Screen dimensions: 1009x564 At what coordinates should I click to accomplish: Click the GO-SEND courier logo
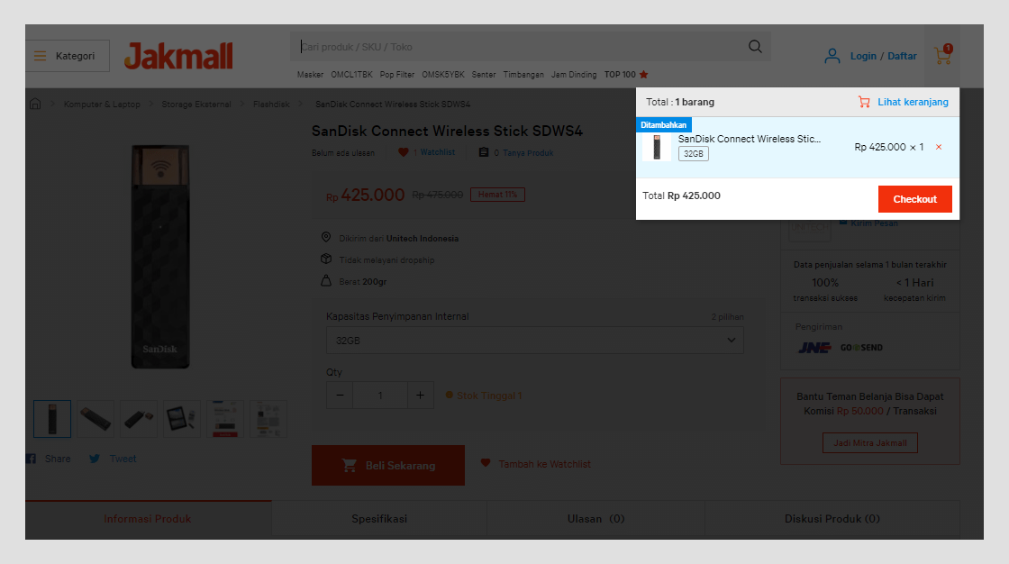click(861, 348)
